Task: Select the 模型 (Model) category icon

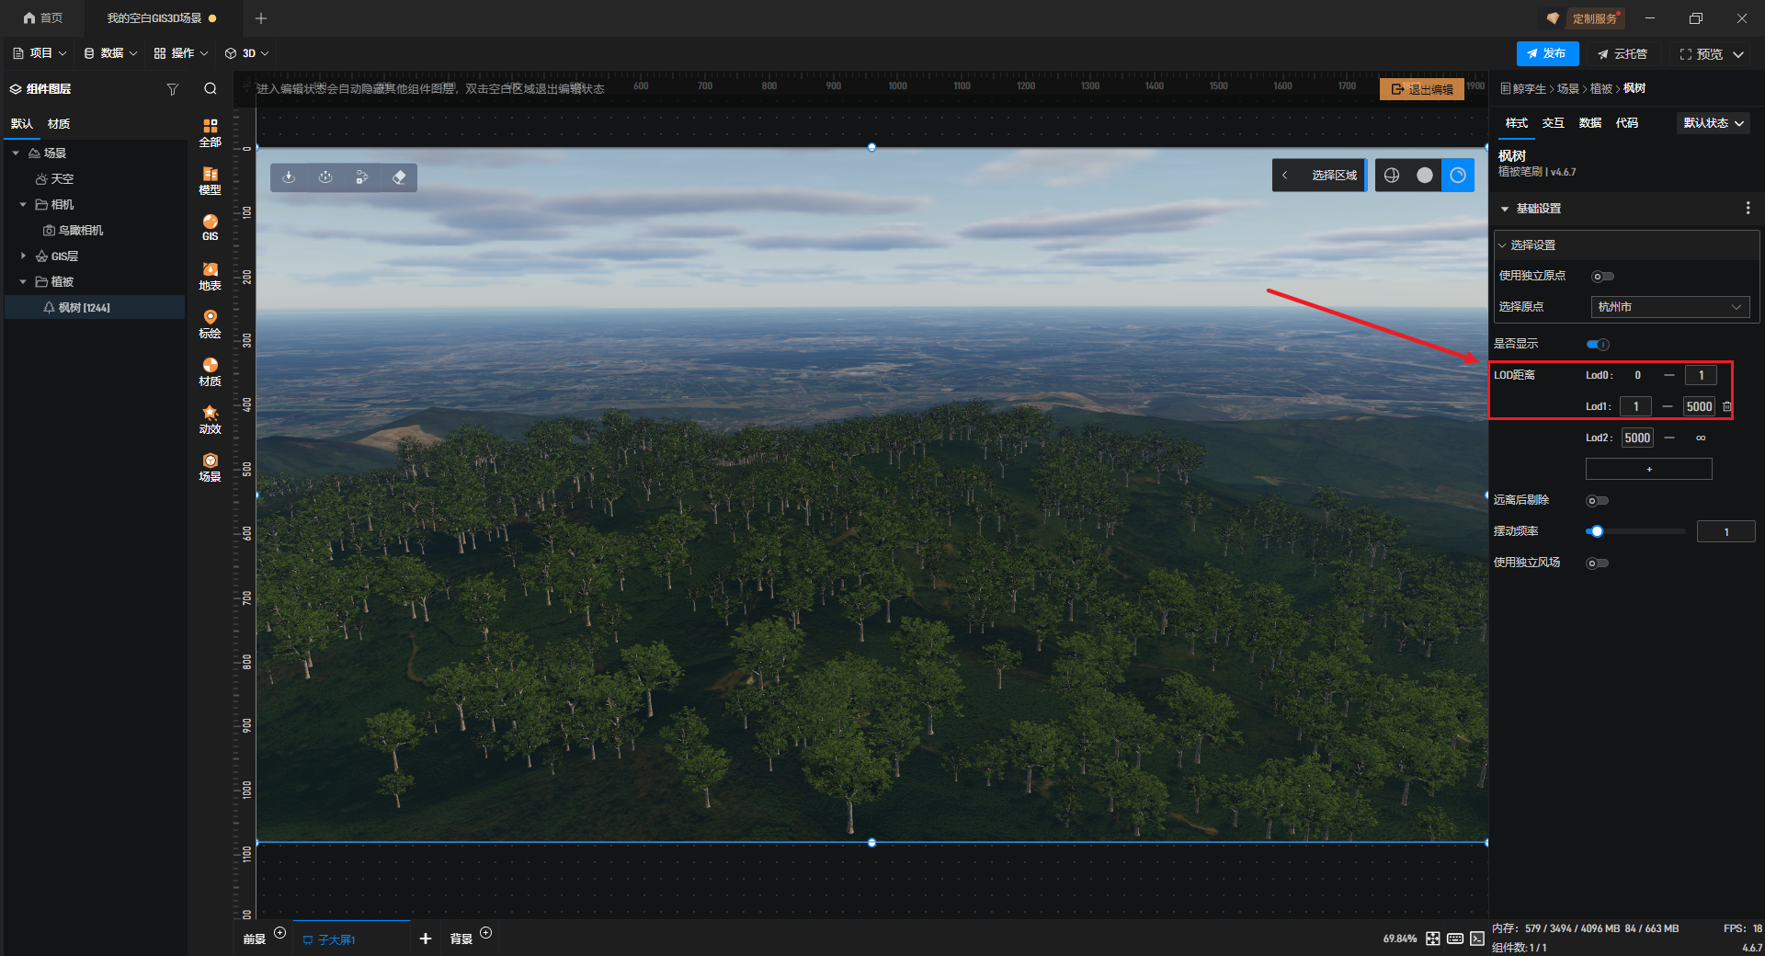Action: 210,180
